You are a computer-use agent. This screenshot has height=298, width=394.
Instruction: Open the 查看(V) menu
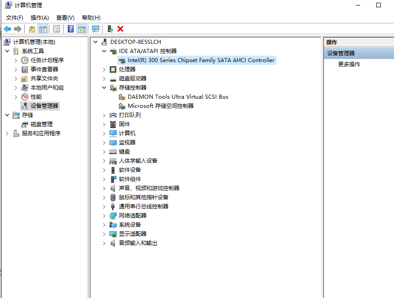tap(65, 17)
